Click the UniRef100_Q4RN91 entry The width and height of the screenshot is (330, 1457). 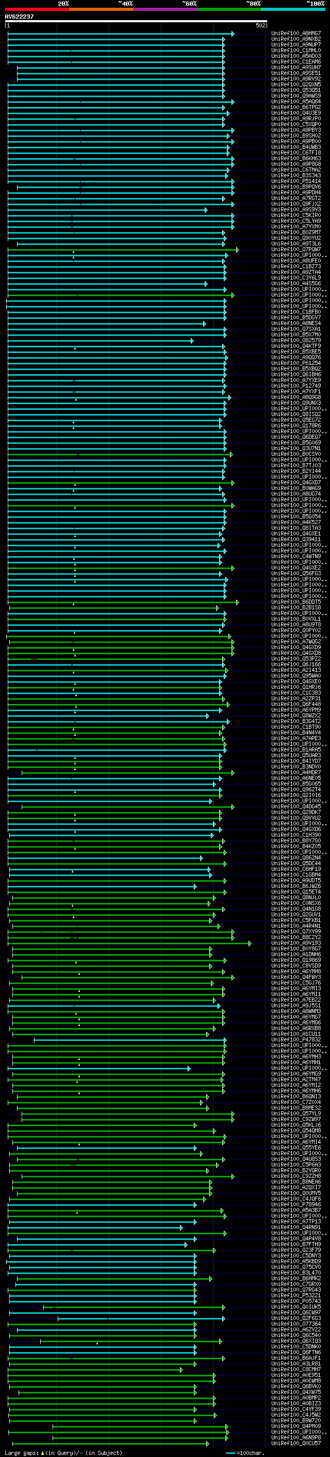click(x=296, y=1228)
